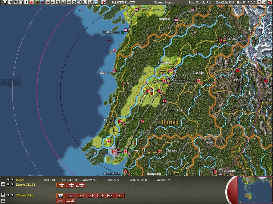Select the Japanese base at Chiang Mai
The image size is (273, 204).
[x=159, y=152]
